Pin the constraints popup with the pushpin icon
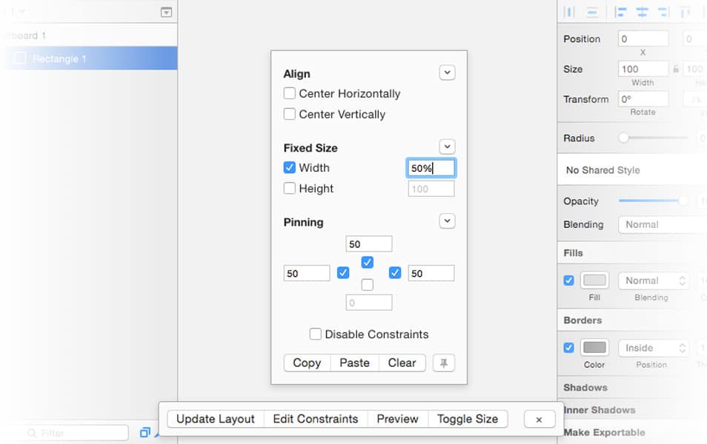Image resolution: width=707 pixels, height=444 pixels. (443, 363)
